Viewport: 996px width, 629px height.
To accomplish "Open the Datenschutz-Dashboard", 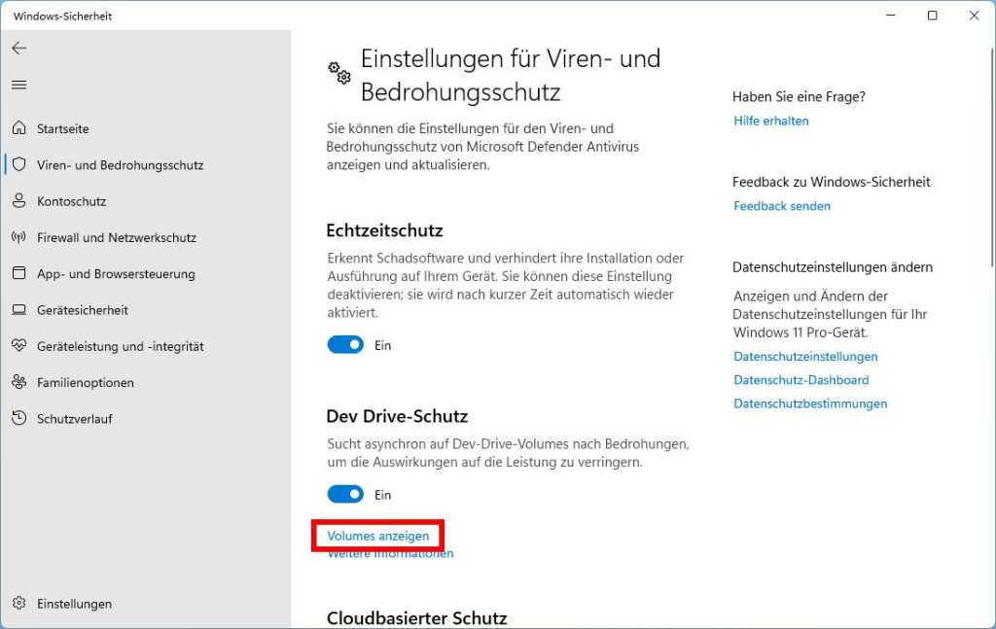I will click(800, 379).
